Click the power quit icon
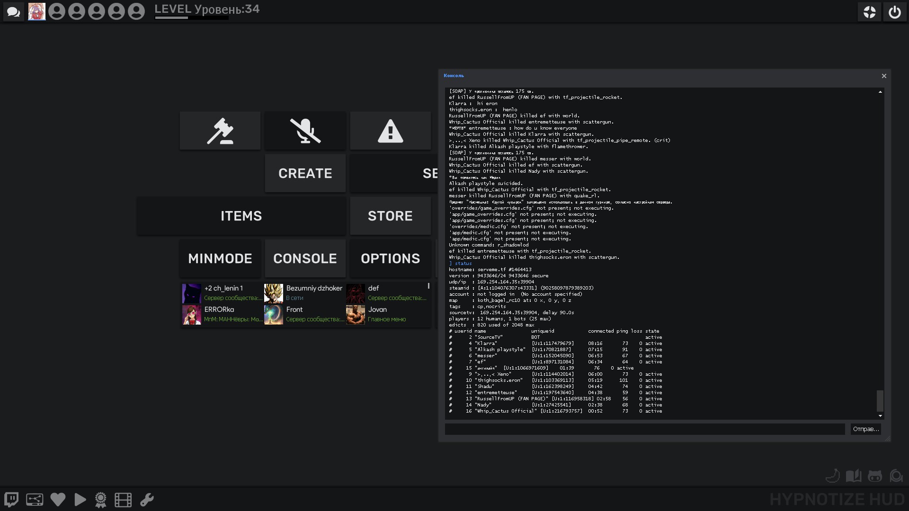The width and height of the screenshot is (909, 511). click(x=894, y=12)
